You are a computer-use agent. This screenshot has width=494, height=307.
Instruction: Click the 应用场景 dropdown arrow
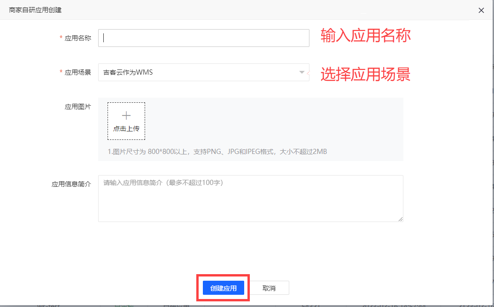(301, 72)
